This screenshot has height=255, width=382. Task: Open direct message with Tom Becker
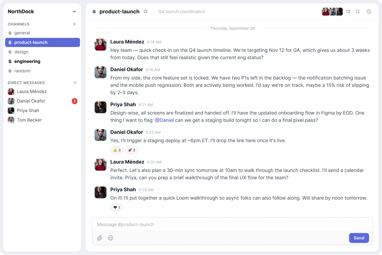coord(42,120)
